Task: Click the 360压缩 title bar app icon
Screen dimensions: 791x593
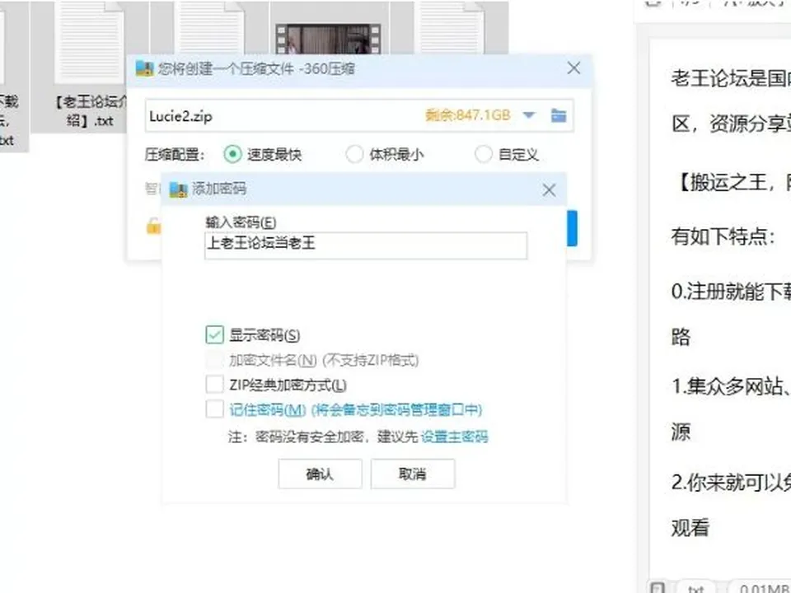Action: click(145, 68)
